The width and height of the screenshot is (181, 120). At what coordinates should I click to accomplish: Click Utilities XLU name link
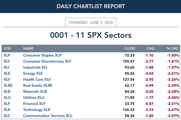point(34,98)
